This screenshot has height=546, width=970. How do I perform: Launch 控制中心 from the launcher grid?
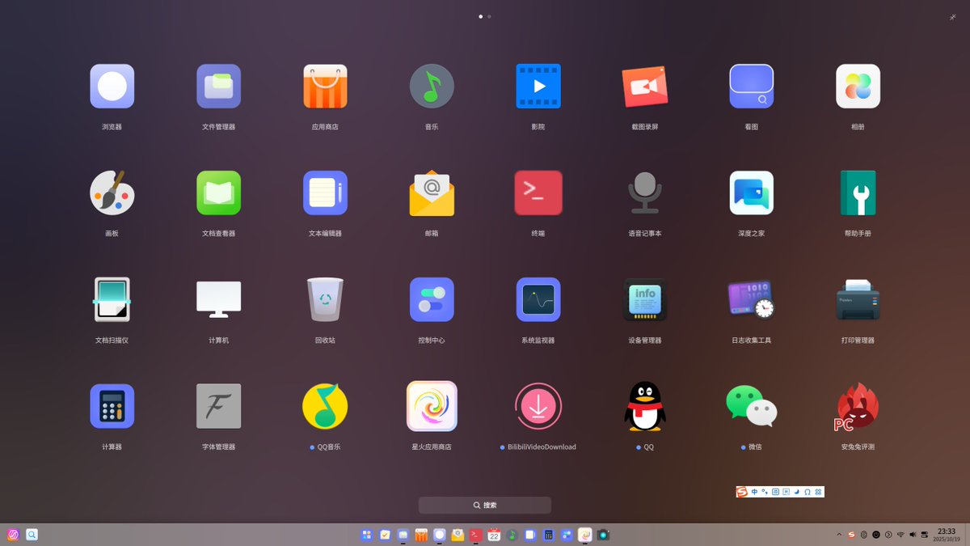[x=432, y=299]
